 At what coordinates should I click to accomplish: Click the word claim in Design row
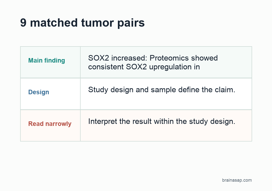coord(225,90)
